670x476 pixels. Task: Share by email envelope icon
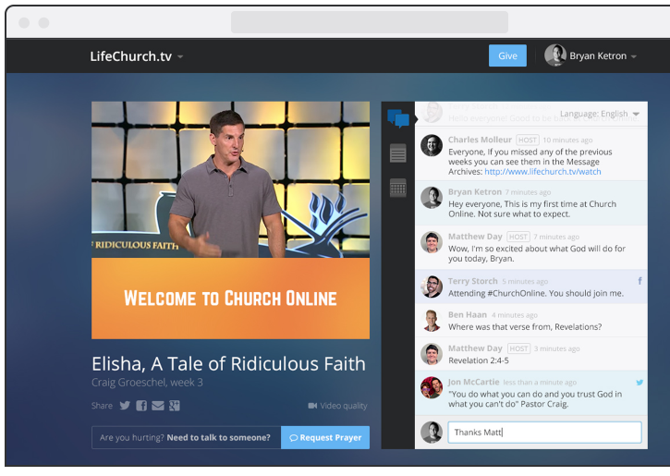(x=158, y=406)
